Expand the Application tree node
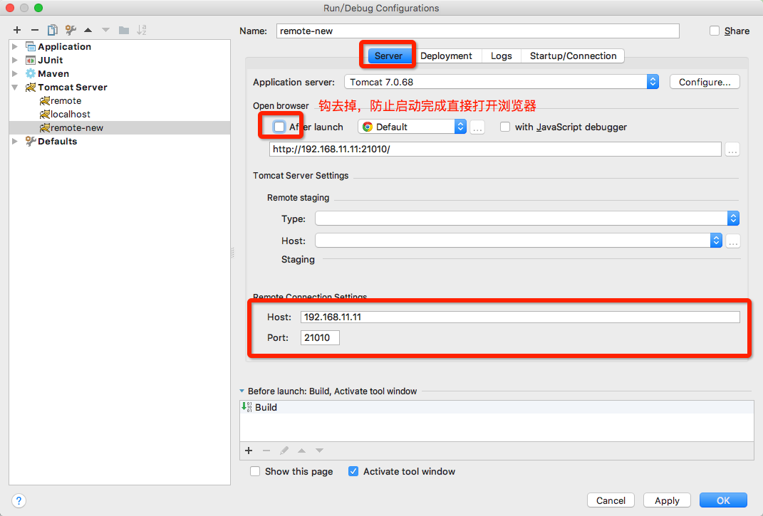Screen dimensions: 763x516 15,47
